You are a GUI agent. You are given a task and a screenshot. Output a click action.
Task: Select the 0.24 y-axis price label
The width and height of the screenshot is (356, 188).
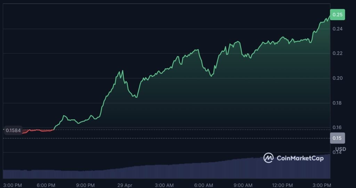[x=337, y=29]
